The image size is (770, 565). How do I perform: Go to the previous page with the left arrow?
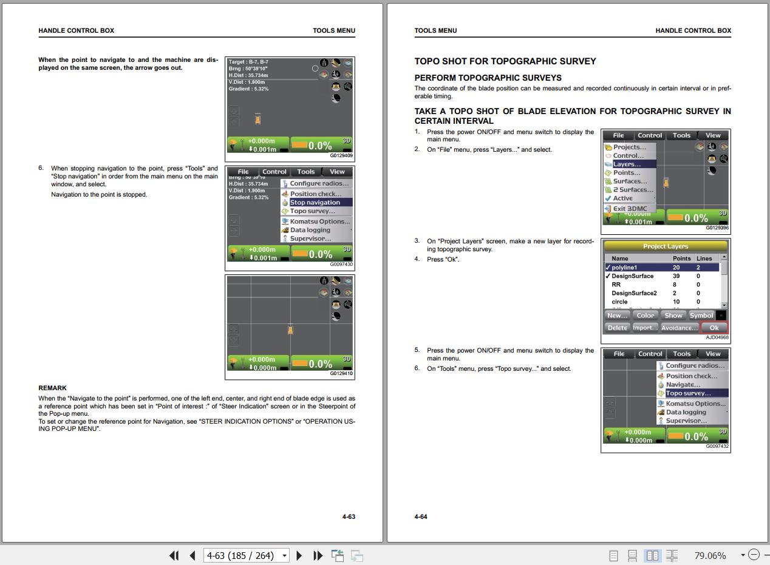(192, 555)
